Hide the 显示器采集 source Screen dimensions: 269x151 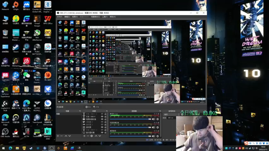pyautogui.click(x=102, y=133)
